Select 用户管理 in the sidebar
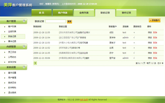 [12, 78]
